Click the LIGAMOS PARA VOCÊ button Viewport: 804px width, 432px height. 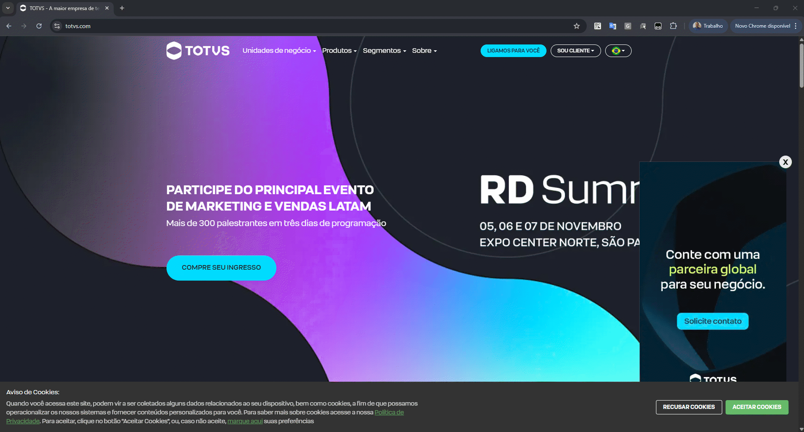coord(513,51)
